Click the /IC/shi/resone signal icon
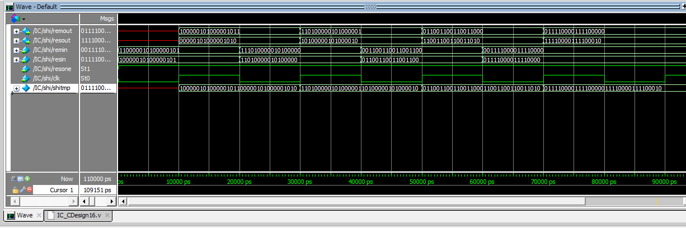The width and height of the screenshot is (686, 228). coord(25,69)
